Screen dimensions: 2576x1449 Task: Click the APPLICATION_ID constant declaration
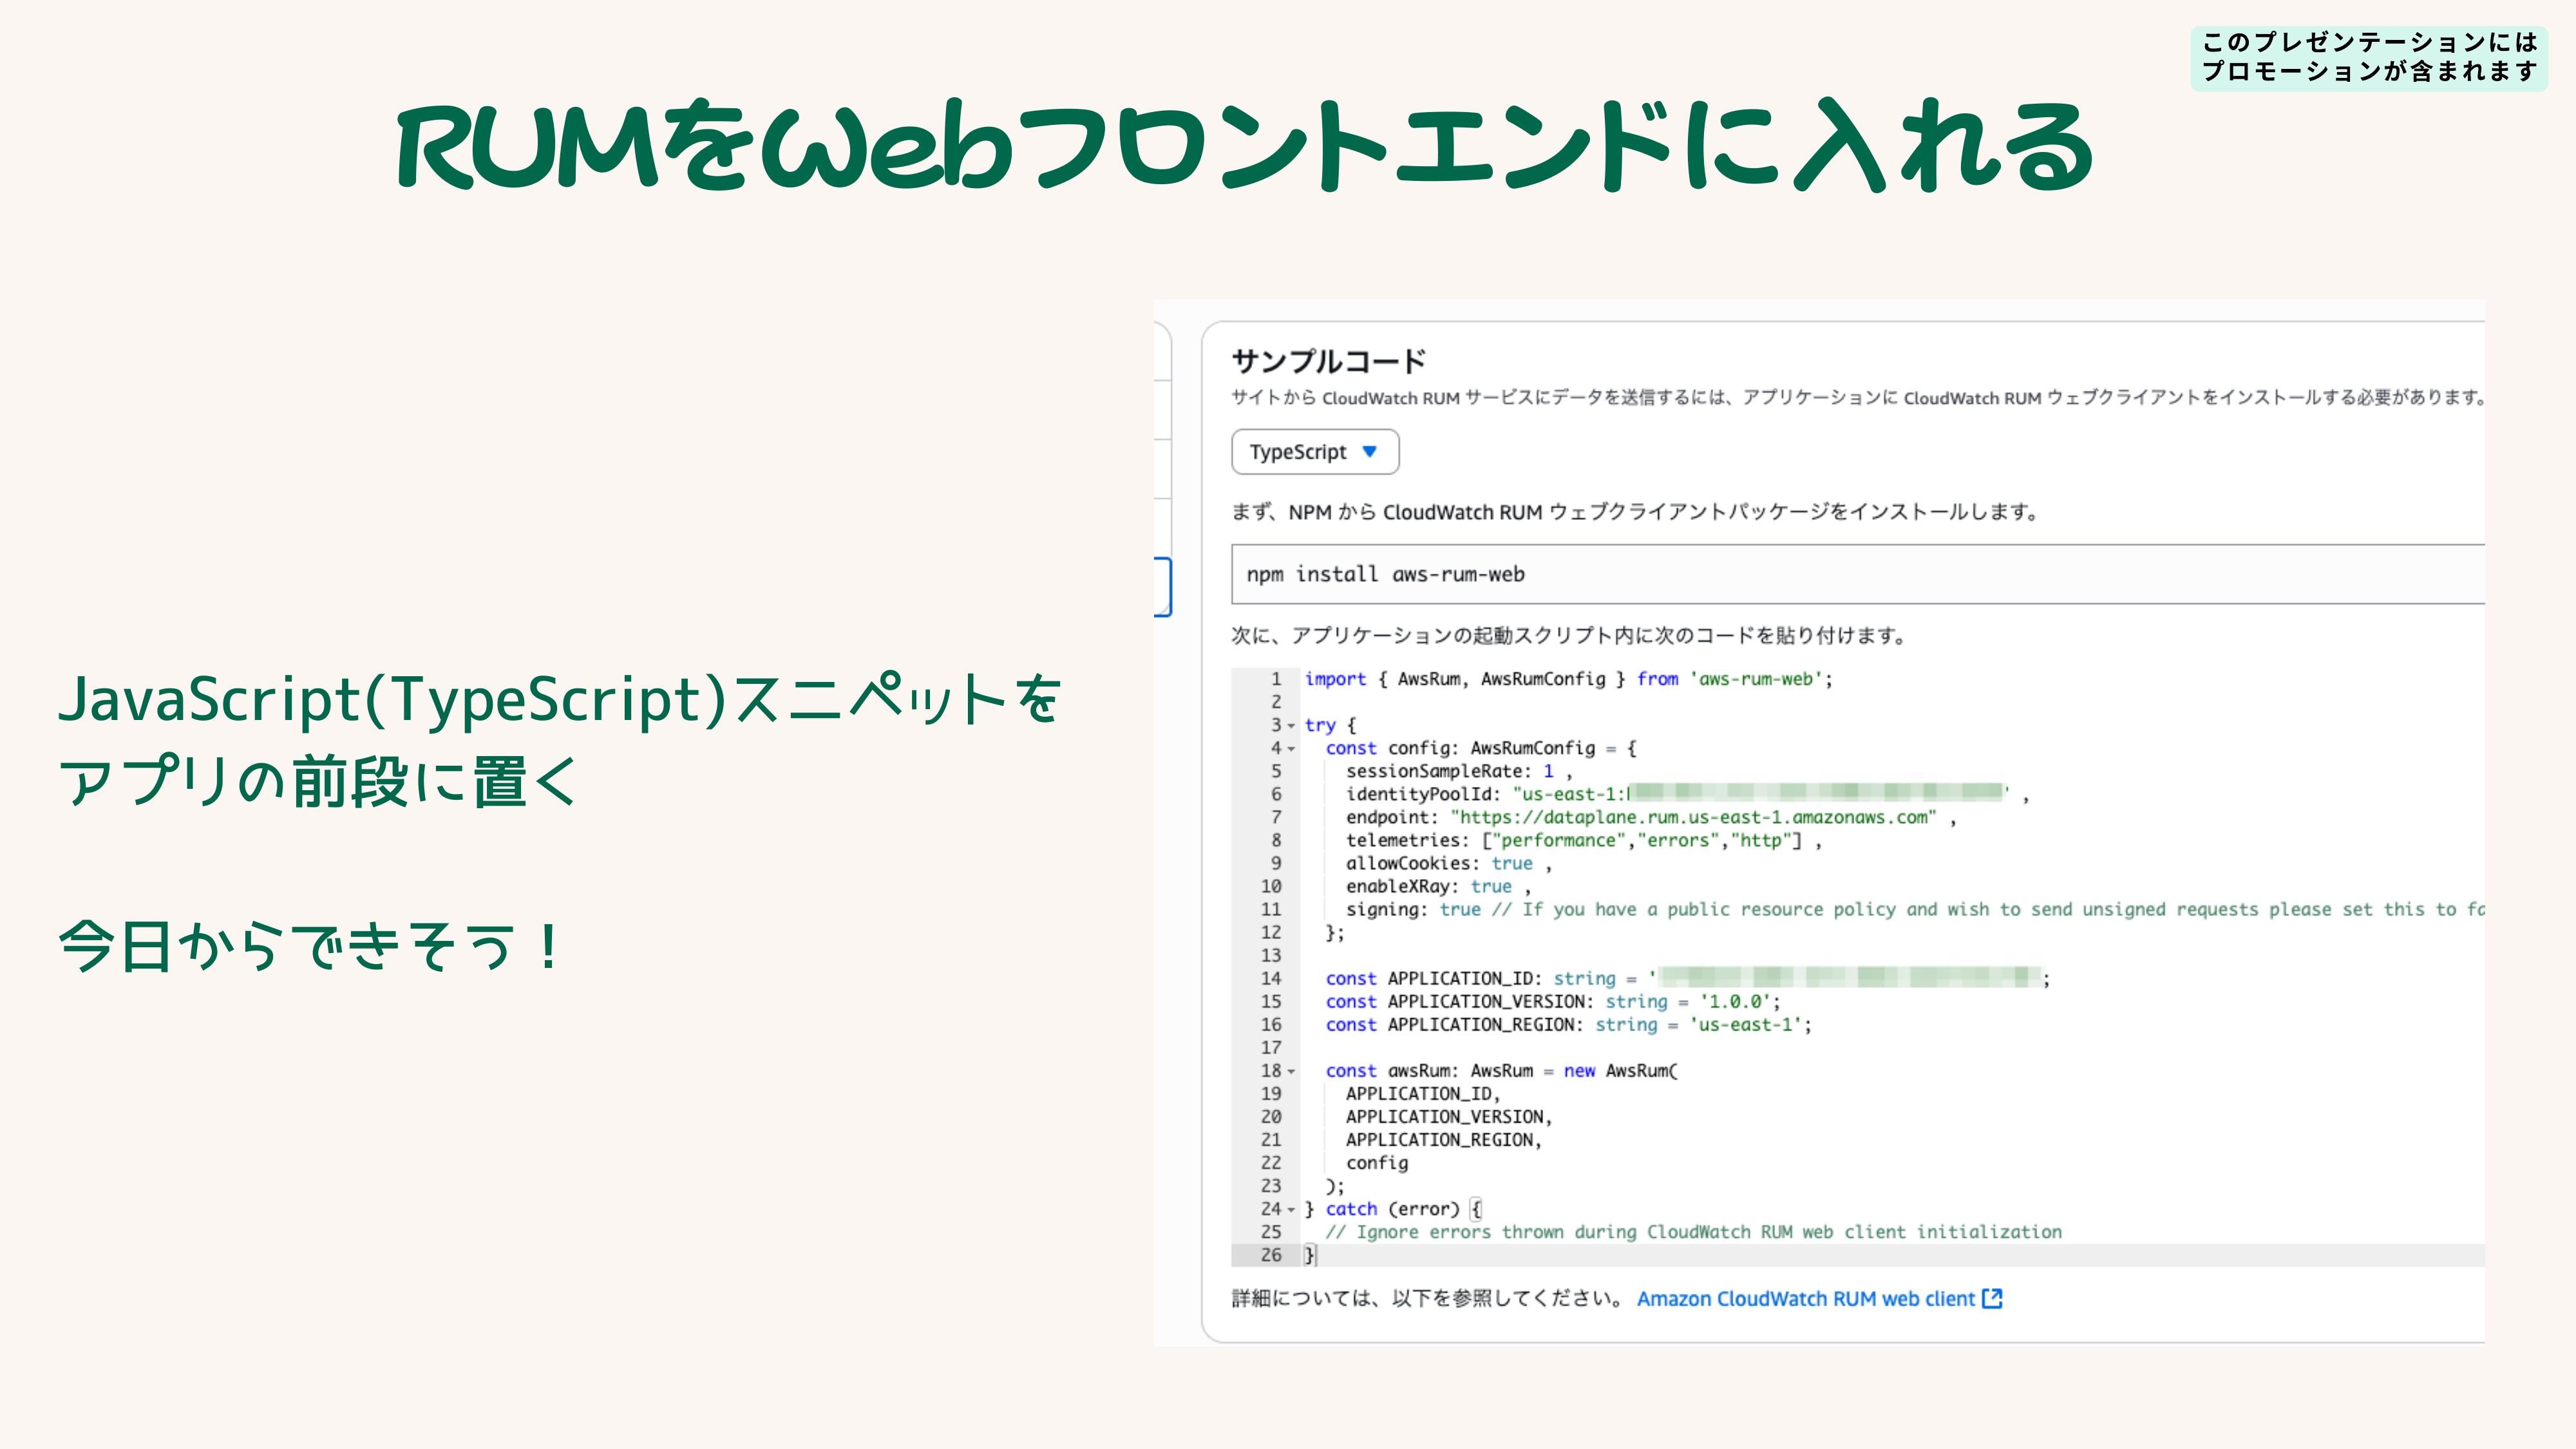[x=1687, y=978]
